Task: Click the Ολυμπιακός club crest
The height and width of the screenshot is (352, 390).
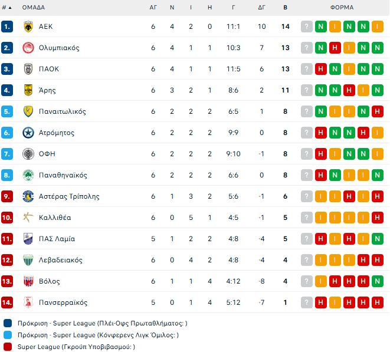Action: 28,48
